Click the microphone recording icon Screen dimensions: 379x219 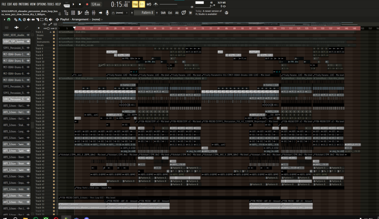click(x=107, y=13)
